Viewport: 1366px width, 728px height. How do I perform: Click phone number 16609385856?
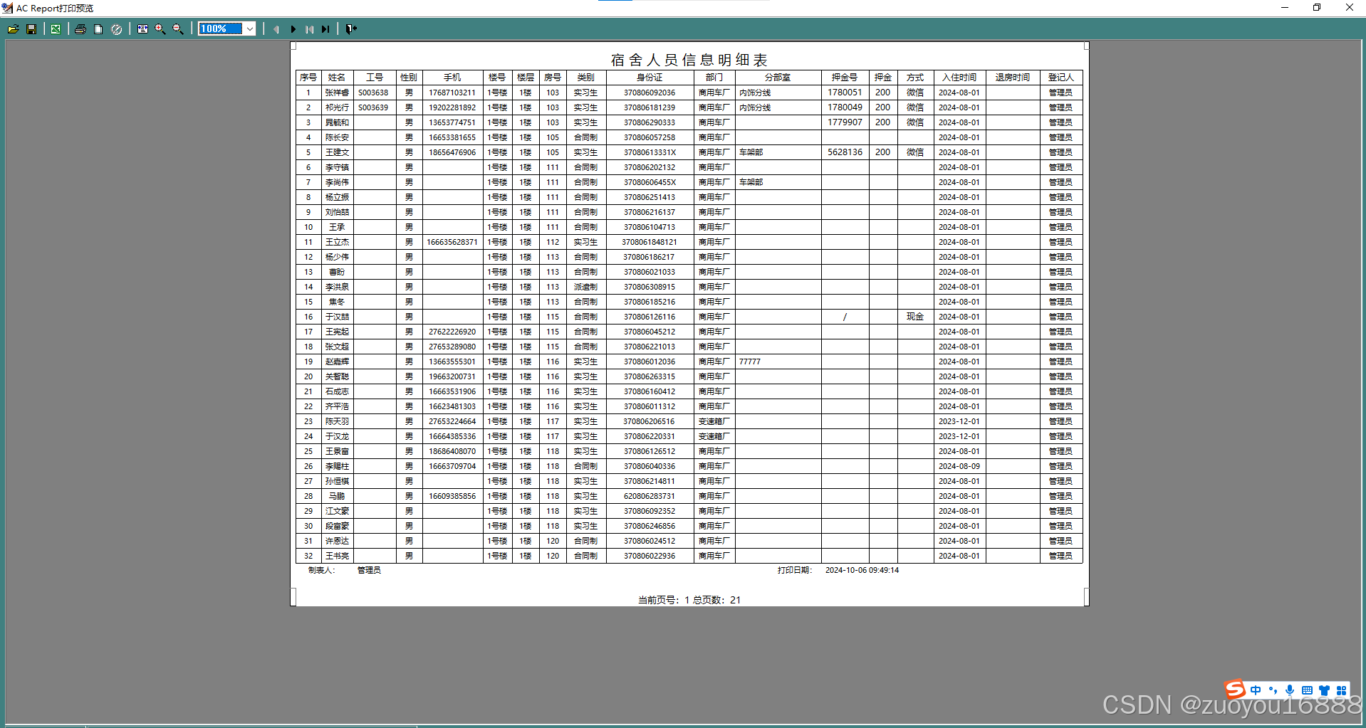(452, 496)
